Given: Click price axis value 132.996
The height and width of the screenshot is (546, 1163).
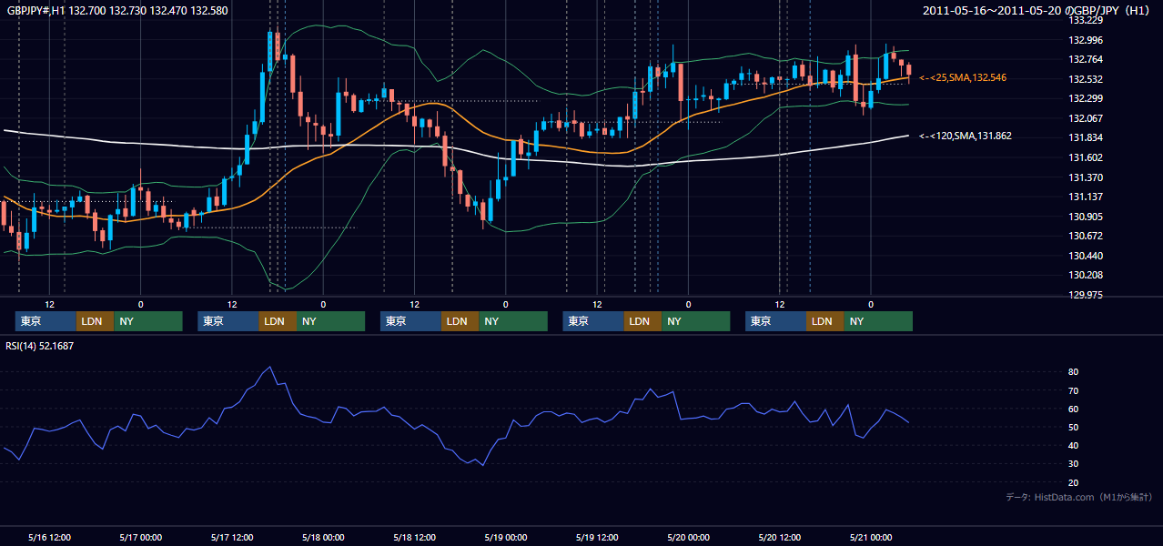Looking at the screenshot, I should pyautogui.click(x=1085, y=40).
